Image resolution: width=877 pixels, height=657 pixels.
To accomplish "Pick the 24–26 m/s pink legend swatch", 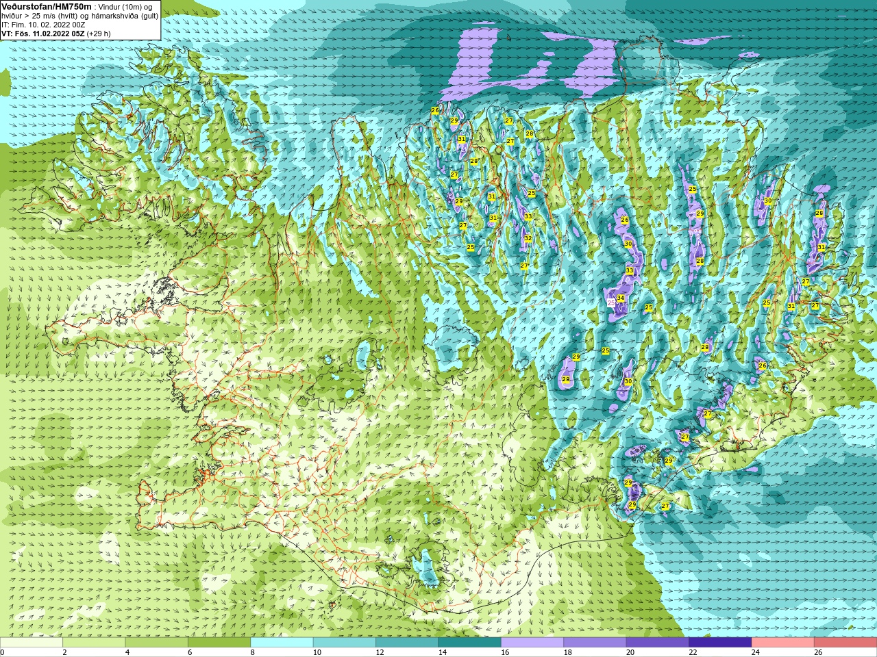I will (783, 643).
